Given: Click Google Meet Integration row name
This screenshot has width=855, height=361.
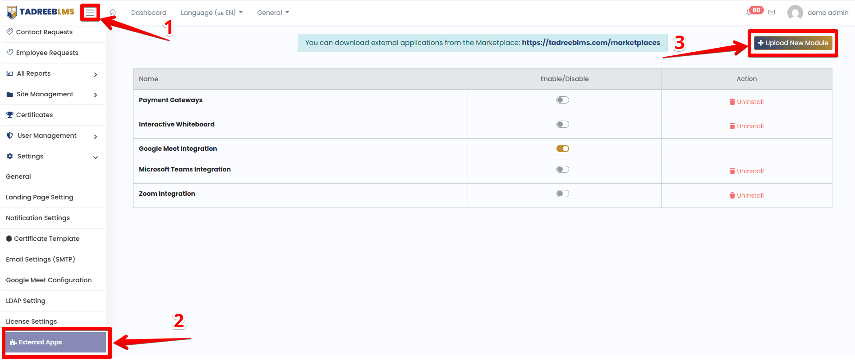Looking at the screenshot, I should pos(178,149).
